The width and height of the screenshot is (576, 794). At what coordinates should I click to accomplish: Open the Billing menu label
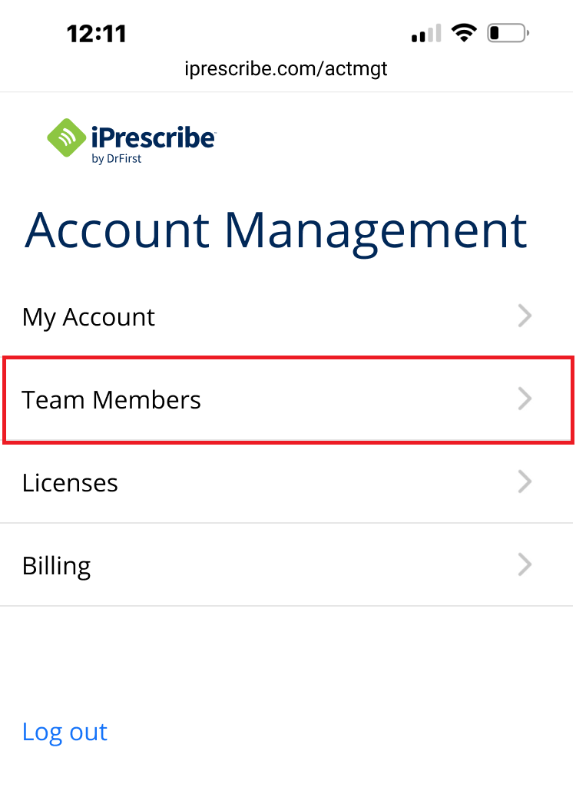point(56,566)
